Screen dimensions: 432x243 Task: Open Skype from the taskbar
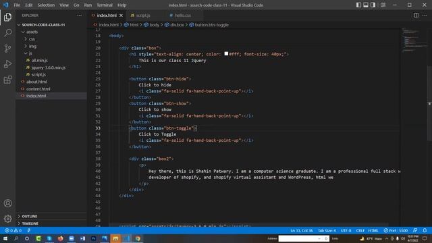click(x=49, y=238)
